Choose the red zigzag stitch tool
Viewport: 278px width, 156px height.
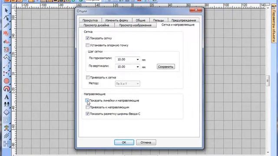(7, 33)
